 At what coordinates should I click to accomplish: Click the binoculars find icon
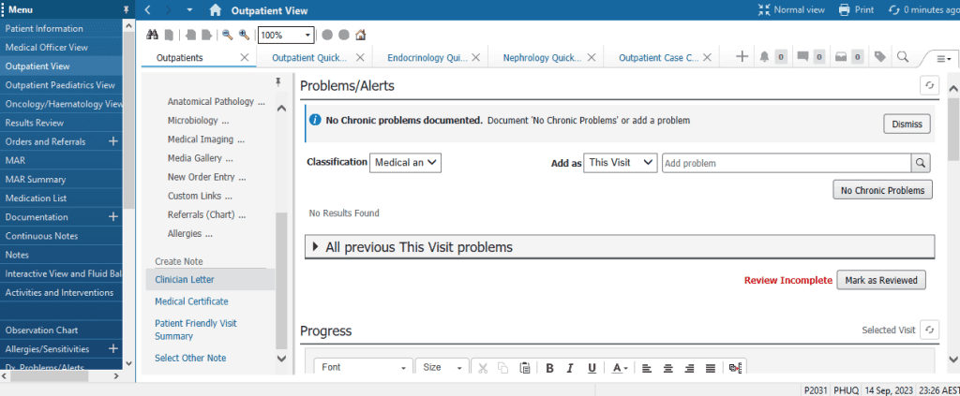155,35
